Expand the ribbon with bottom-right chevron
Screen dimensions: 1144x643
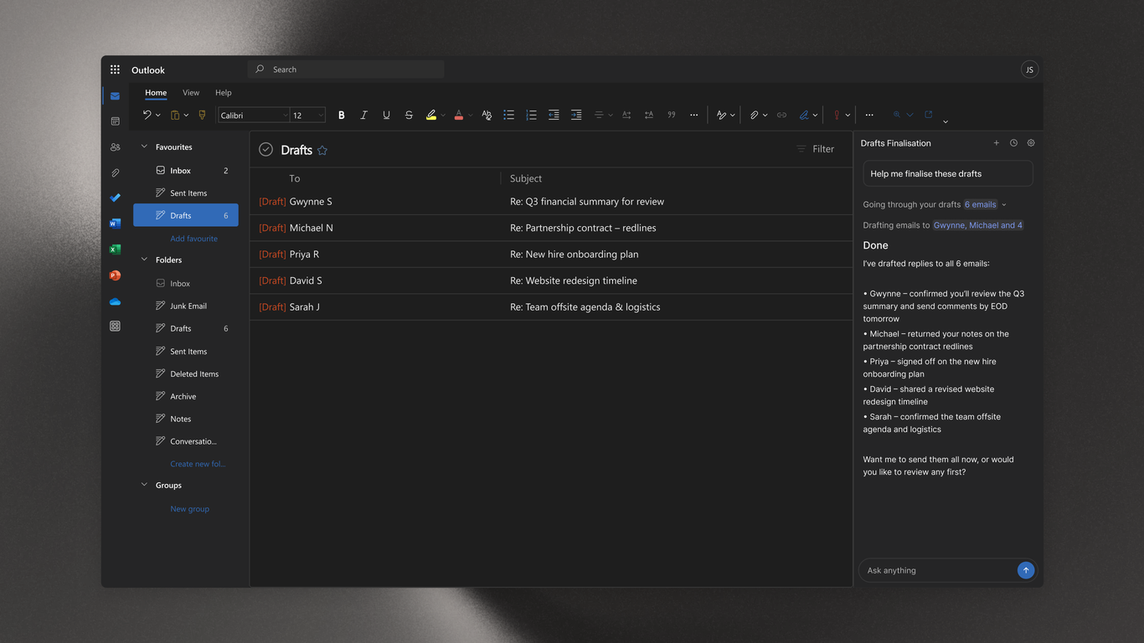coord(946,122)
